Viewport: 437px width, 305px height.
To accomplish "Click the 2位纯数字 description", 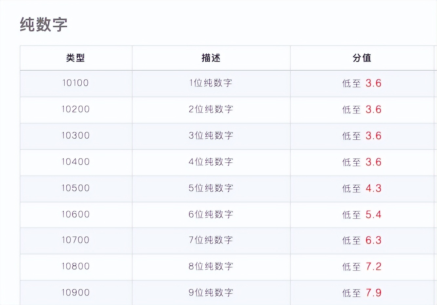I will pos(211,109).
